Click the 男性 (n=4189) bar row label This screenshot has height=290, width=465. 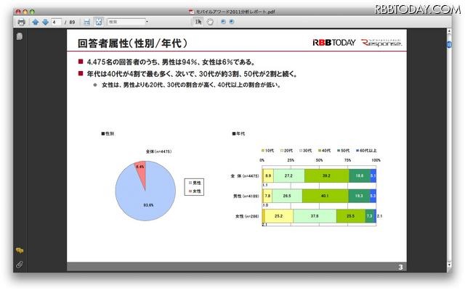pos(246,196)
